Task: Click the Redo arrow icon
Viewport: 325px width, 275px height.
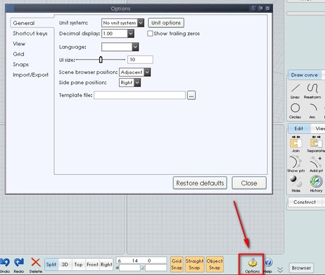Action: 19,262
